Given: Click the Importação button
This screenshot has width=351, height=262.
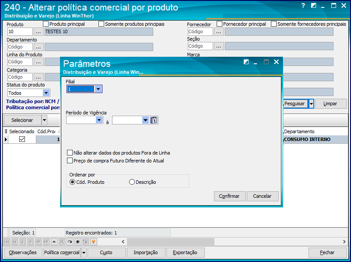Looking at the screenshot, I should (x=146, y=253).
